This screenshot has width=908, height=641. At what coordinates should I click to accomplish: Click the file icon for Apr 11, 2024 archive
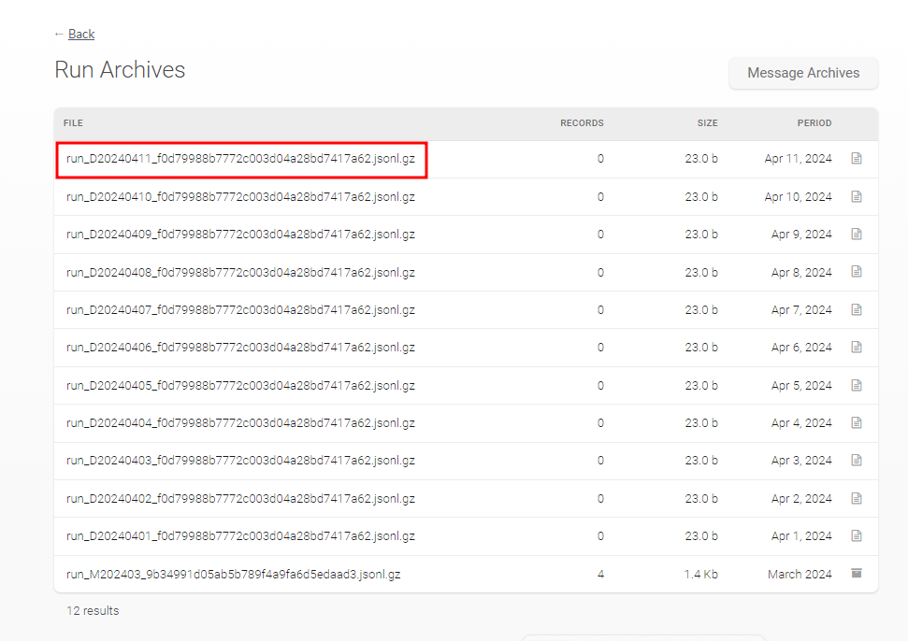[856, 159]
